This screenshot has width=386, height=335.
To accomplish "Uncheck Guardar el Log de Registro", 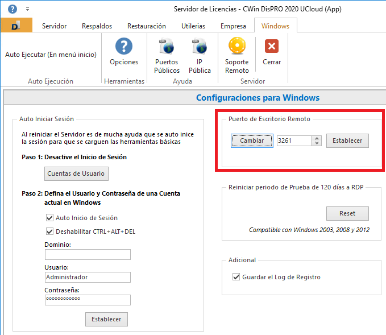I will [236, 277].
